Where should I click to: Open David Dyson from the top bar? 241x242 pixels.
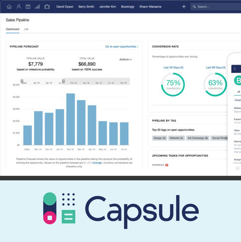coord(65,6)
